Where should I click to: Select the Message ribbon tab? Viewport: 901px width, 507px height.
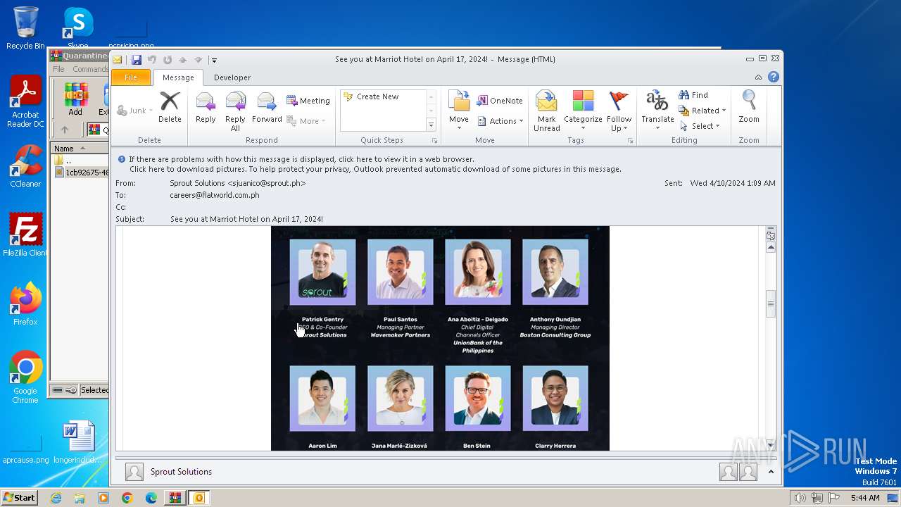178,77
